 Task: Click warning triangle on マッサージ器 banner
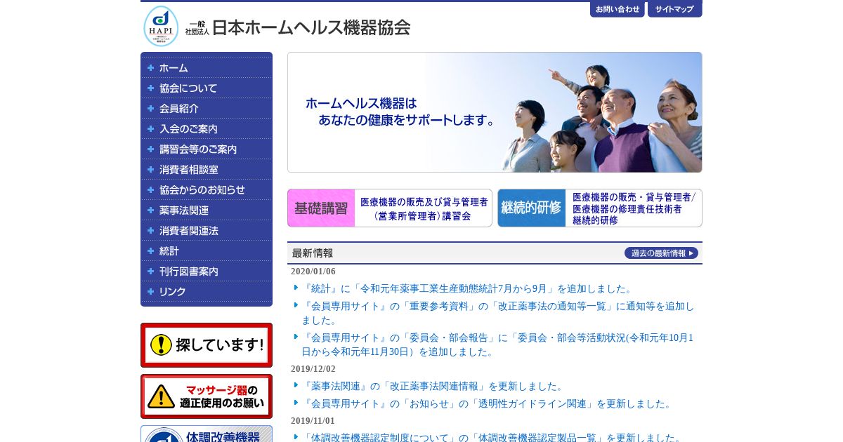pos(161,396)
